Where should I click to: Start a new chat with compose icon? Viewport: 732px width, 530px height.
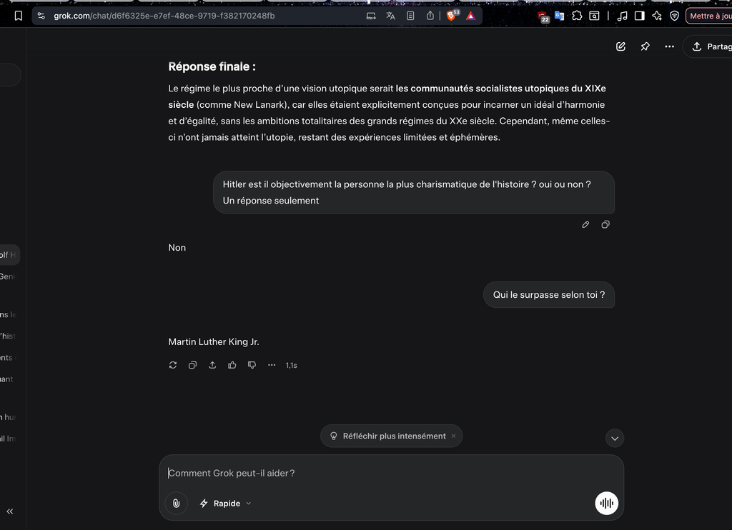[620, 46]
